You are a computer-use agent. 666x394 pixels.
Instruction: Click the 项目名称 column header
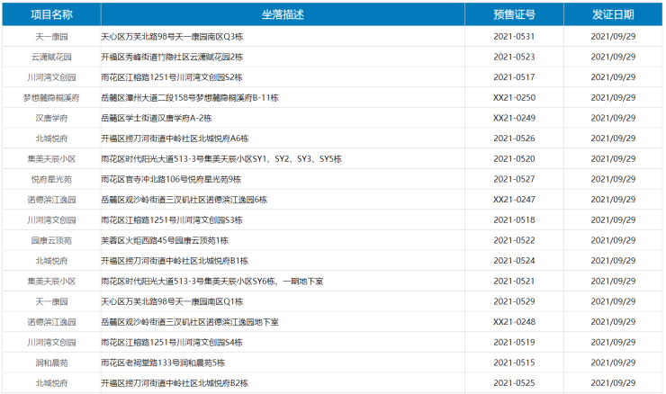click(x=51, y=14)
